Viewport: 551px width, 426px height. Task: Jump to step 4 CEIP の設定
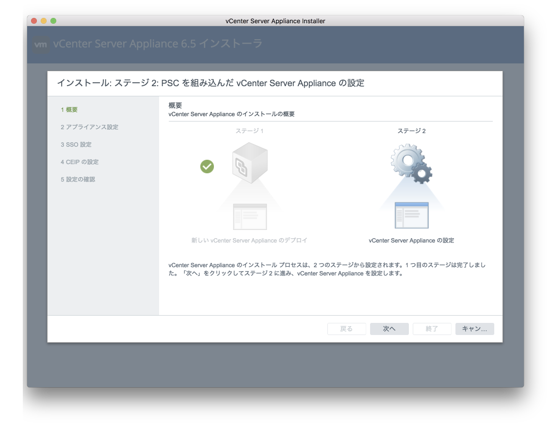[80, 162]
